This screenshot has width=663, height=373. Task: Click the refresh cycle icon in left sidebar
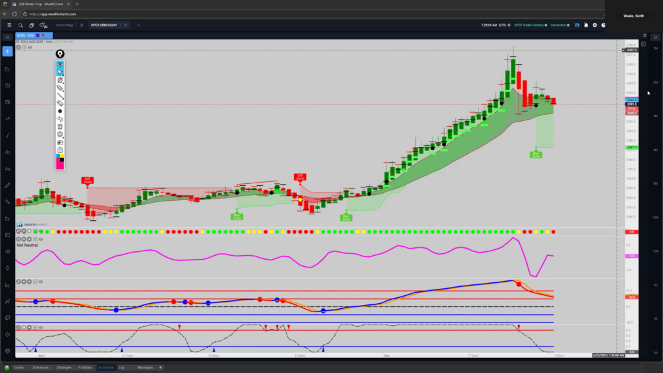point(7,268)
